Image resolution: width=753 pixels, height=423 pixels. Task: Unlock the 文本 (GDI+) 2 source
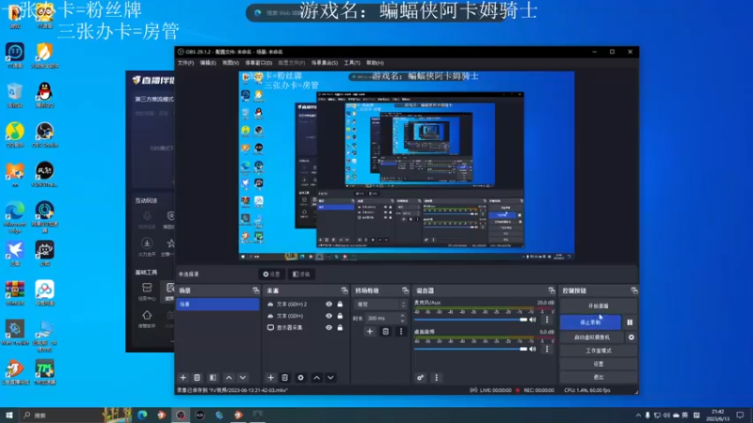click(340, 304)
